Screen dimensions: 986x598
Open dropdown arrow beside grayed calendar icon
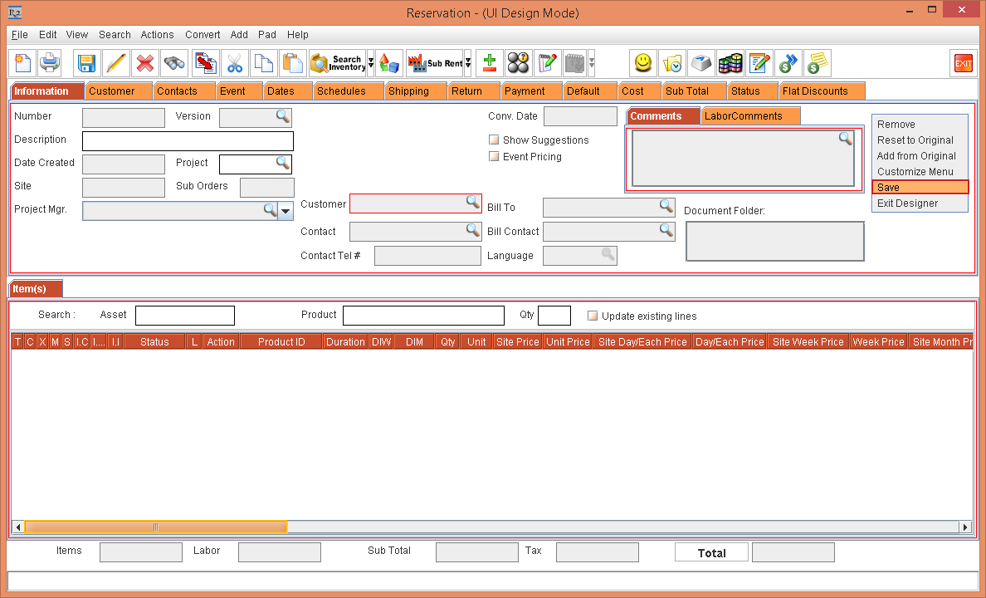592,63
